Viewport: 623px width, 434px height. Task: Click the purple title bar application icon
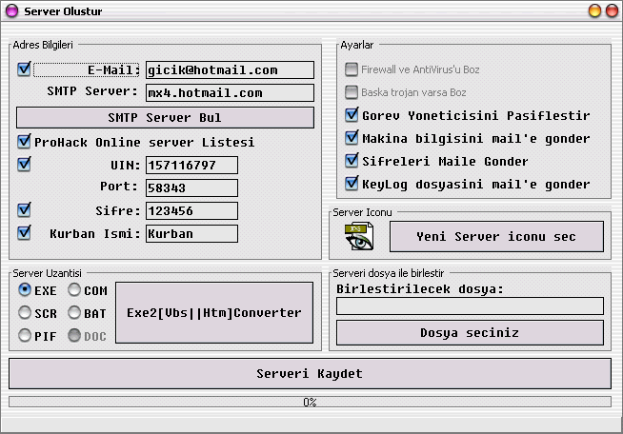11,10
